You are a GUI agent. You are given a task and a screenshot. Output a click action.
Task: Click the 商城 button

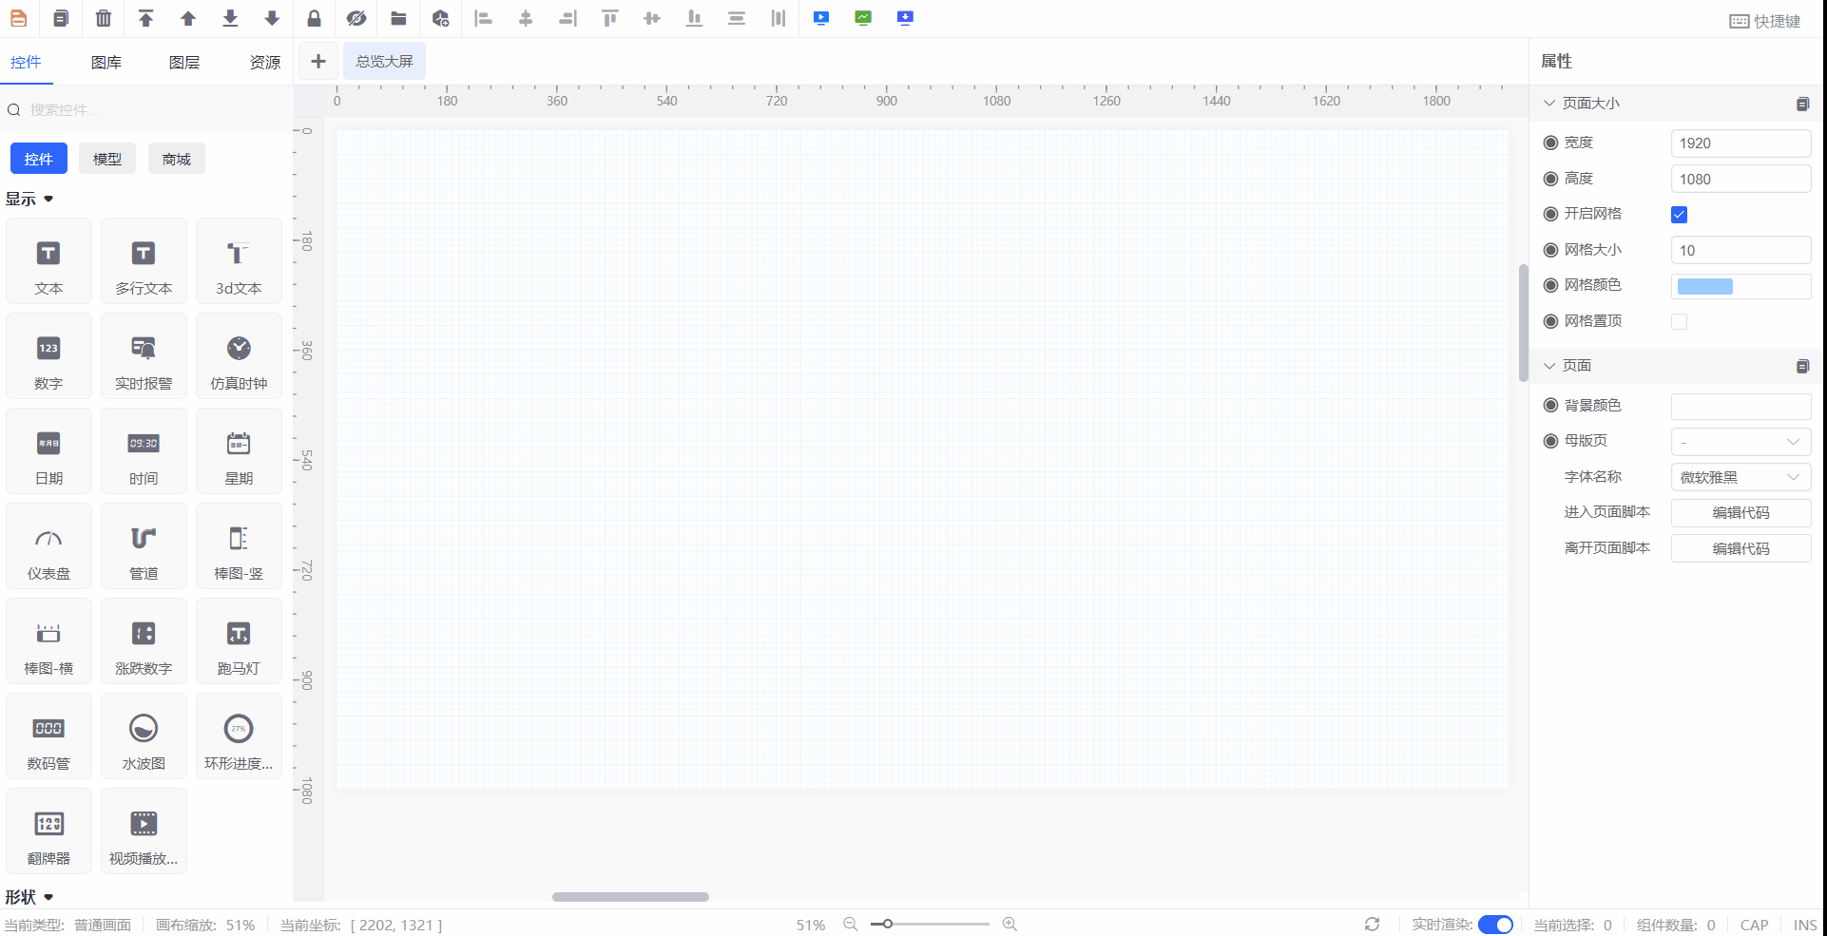[x=176, y=160]
